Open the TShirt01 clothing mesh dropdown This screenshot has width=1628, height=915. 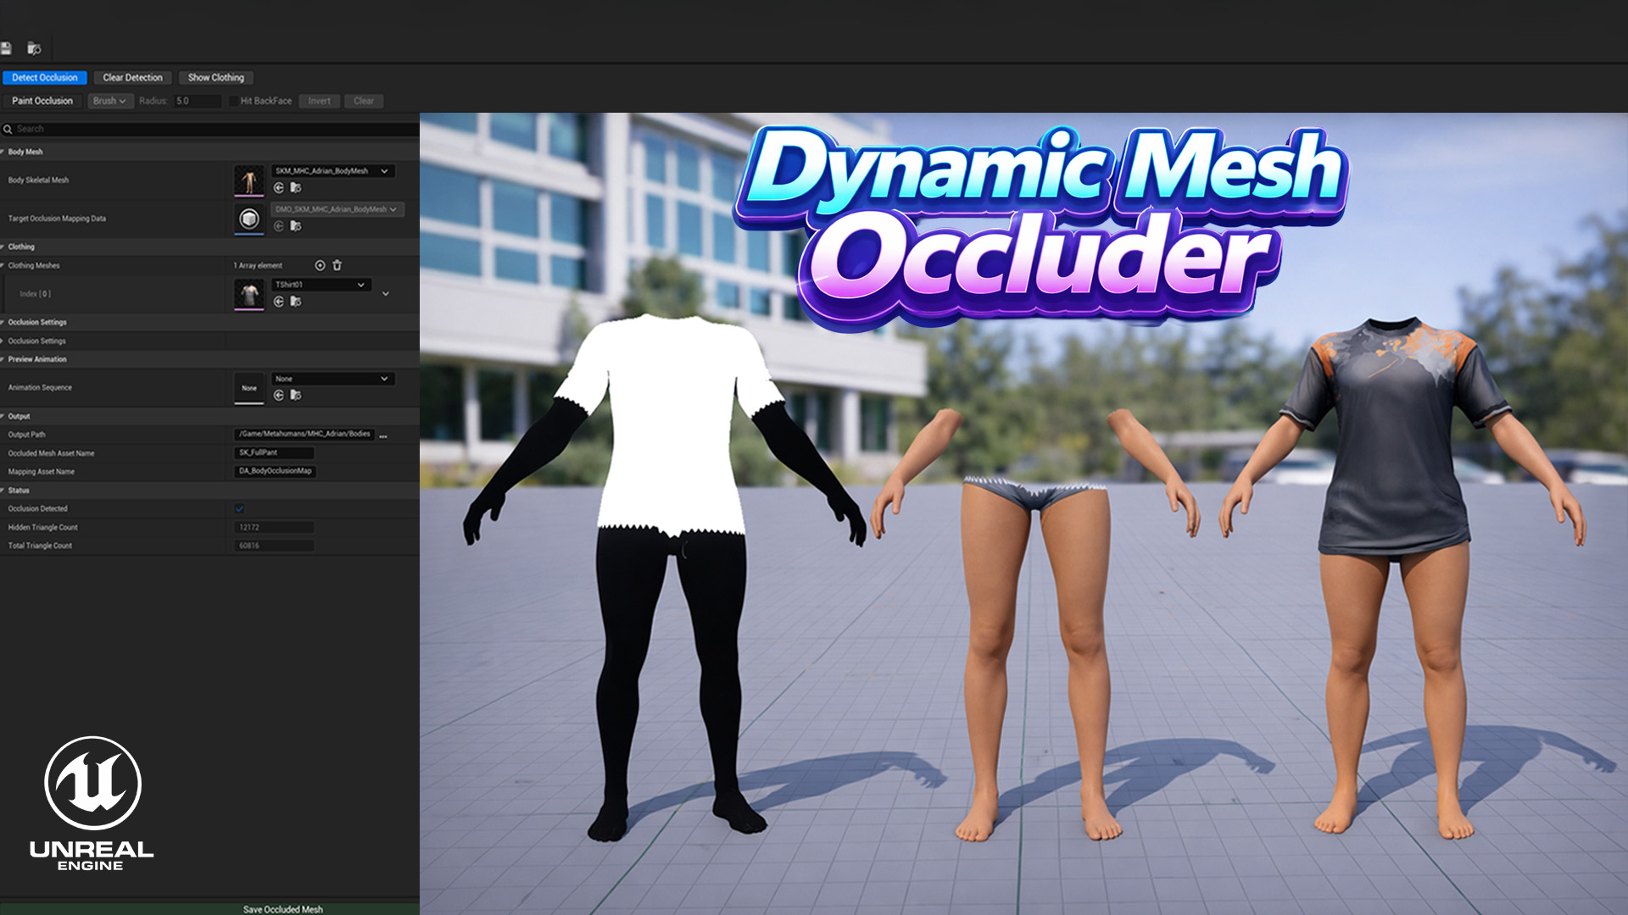click(321, 285)
